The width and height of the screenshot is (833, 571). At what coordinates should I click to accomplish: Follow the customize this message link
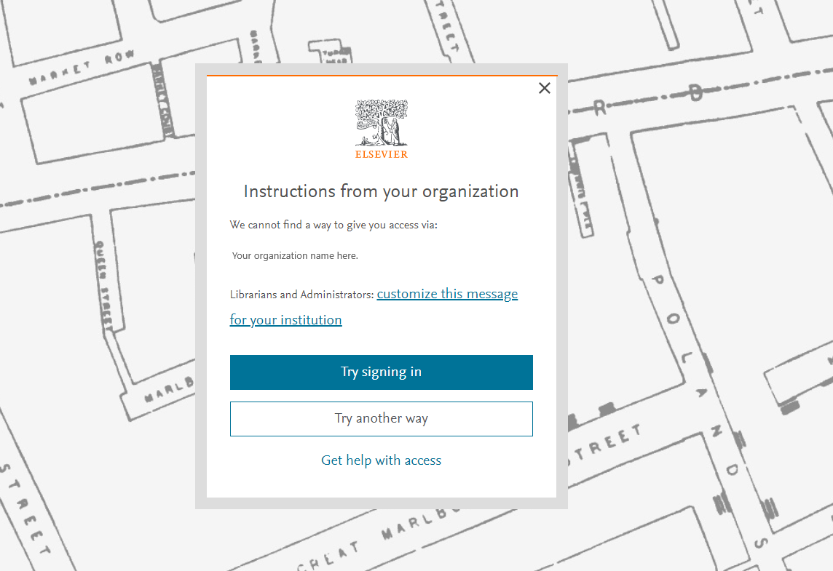tap(447, 294)
